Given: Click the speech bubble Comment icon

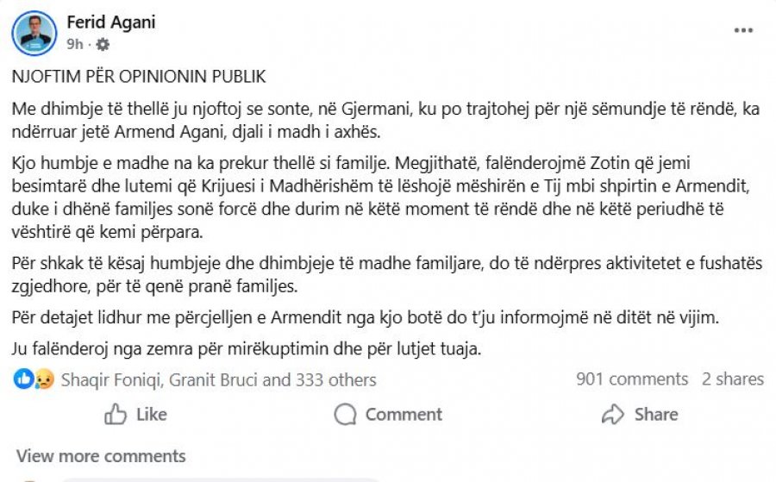Looking at the screenshot, I should click(x=345, y=415).
